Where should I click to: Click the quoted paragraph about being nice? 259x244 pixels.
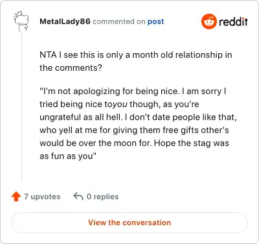pos(138,123)
